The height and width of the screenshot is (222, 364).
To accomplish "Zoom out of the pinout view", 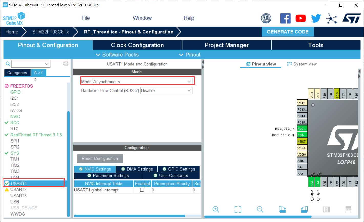I will tap(260, 209).
